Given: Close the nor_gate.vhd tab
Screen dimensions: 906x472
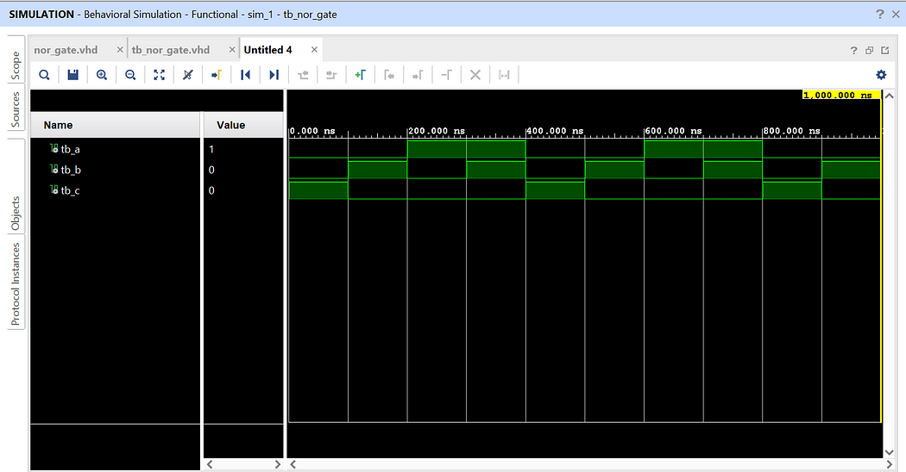Looking at the screenshot, I should [x=120, y=50].
